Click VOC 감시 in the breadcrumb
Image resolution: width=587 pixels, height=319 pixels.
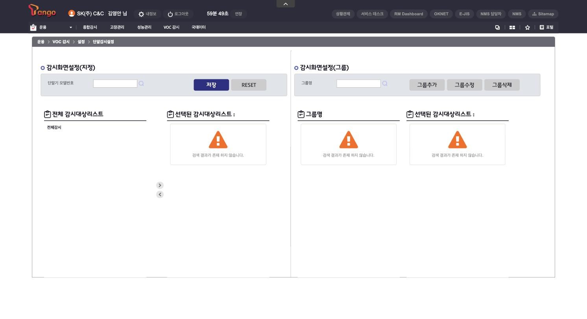[61, 42]
